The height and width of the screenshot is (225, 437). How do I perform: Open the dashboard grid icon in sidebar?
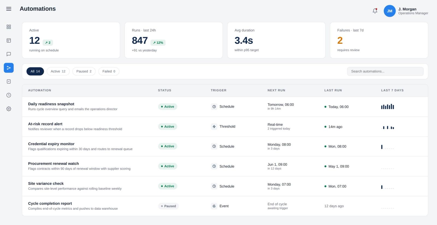pyautogui.click(x=9, y=27)
